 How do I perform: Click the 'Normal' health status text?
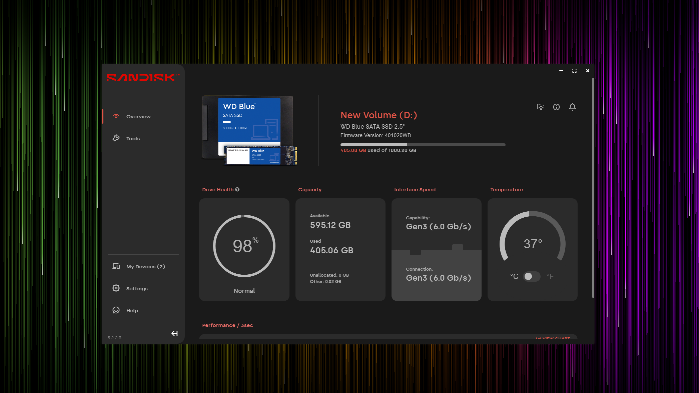coord(244,291)
